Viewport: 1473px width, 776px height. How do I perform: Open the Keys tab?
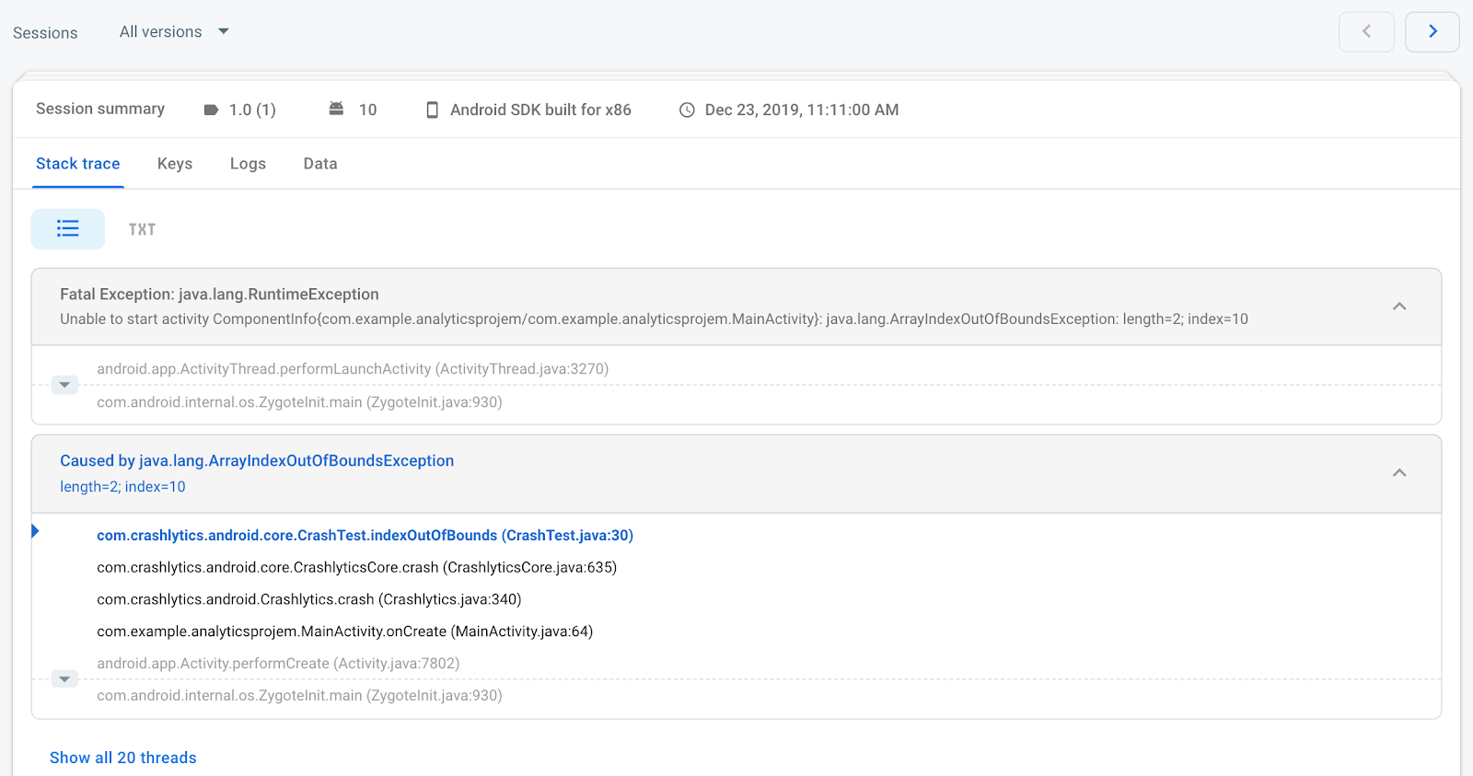pos(175,164)
